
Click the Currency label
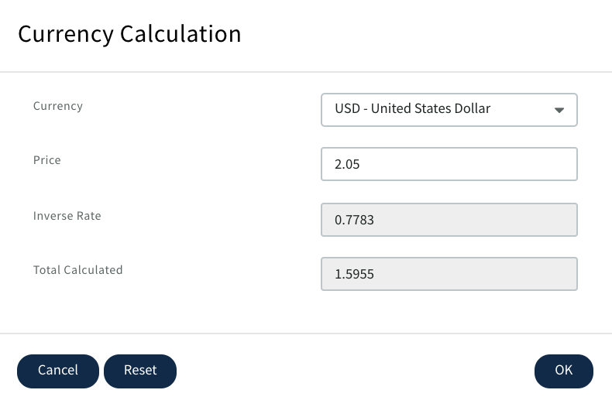pyautogui.click(x=57, y=106)
